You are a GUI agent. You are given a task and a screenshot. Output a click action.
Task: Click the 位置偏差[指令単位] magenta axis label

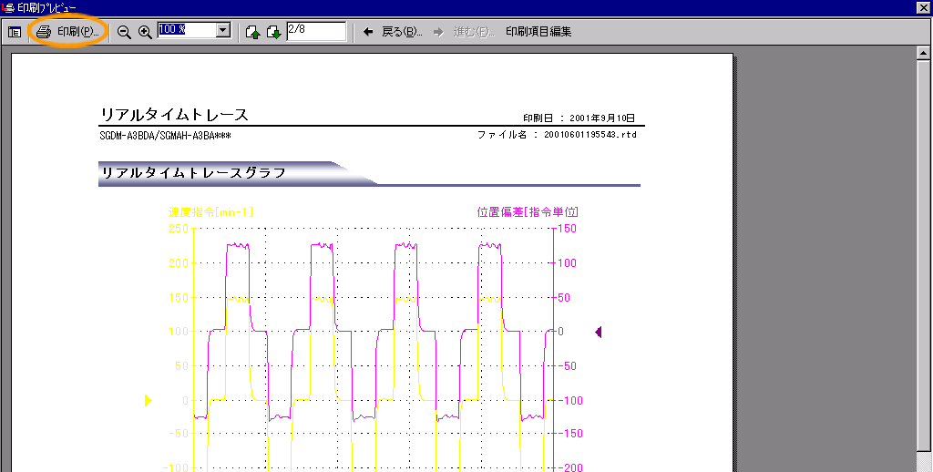[x=527, y=211]
